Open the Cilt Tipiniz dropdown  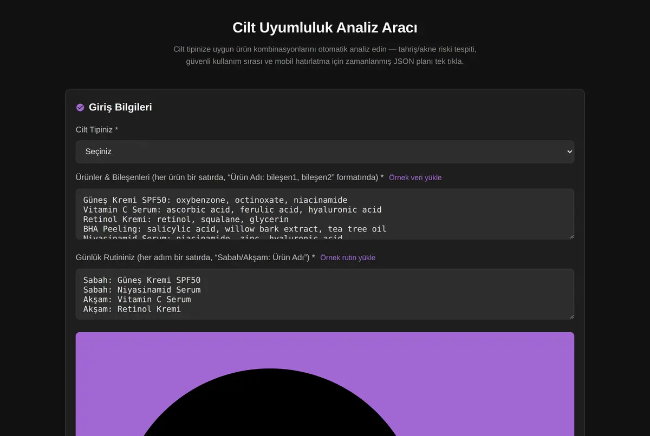pyautogui.click(x=325, y=152)
